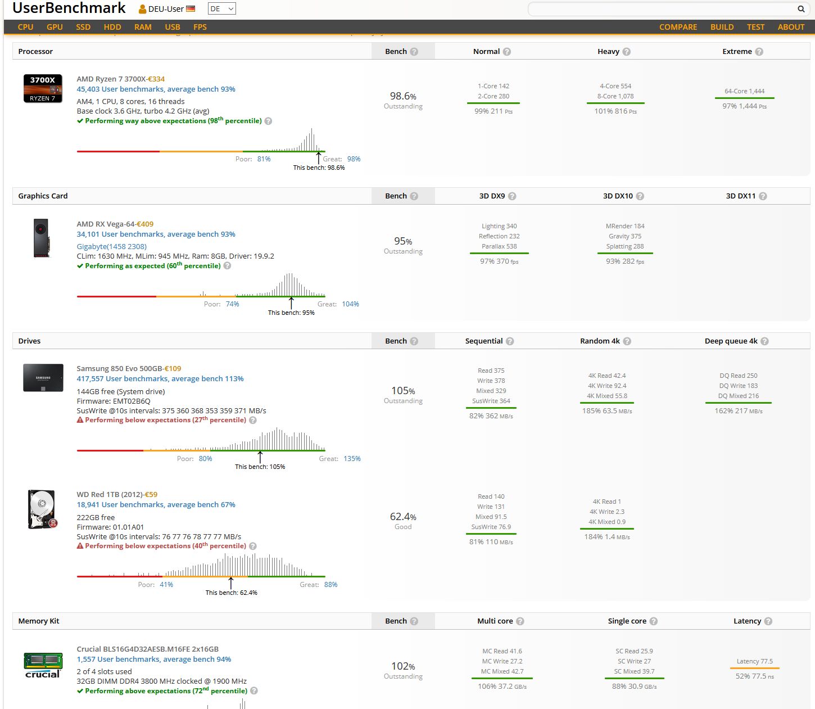Image resolution: width=815 pixels, height=709 pixels.
Task: Click processor Great 98% value
Action: coord(354,159)
